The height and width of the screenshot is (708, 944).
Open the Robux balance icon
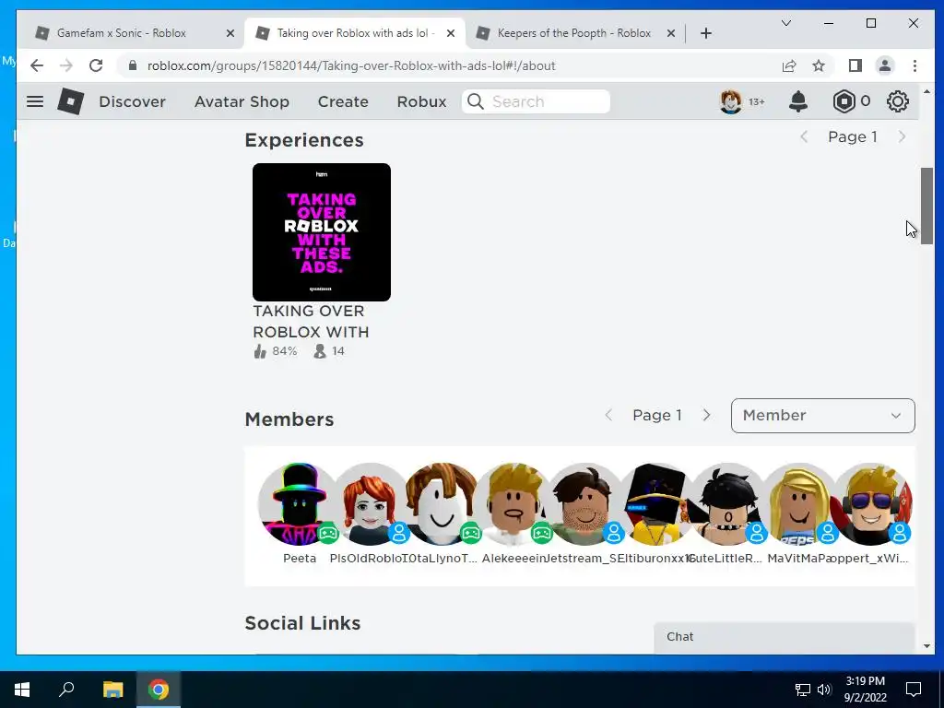[x=844, y=101]
